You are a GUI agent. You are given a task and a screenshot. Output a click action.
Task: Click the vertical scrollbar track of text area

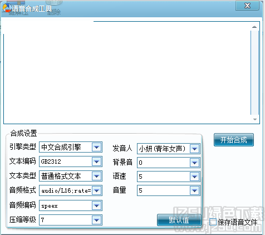tap(255, 73)
